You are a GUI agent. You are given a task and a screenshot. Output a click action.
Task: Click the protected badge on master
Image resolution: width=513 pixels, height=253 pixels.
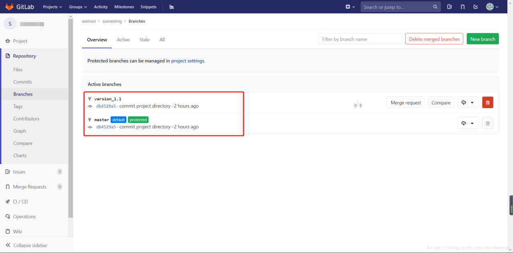[x=138, y=120]
